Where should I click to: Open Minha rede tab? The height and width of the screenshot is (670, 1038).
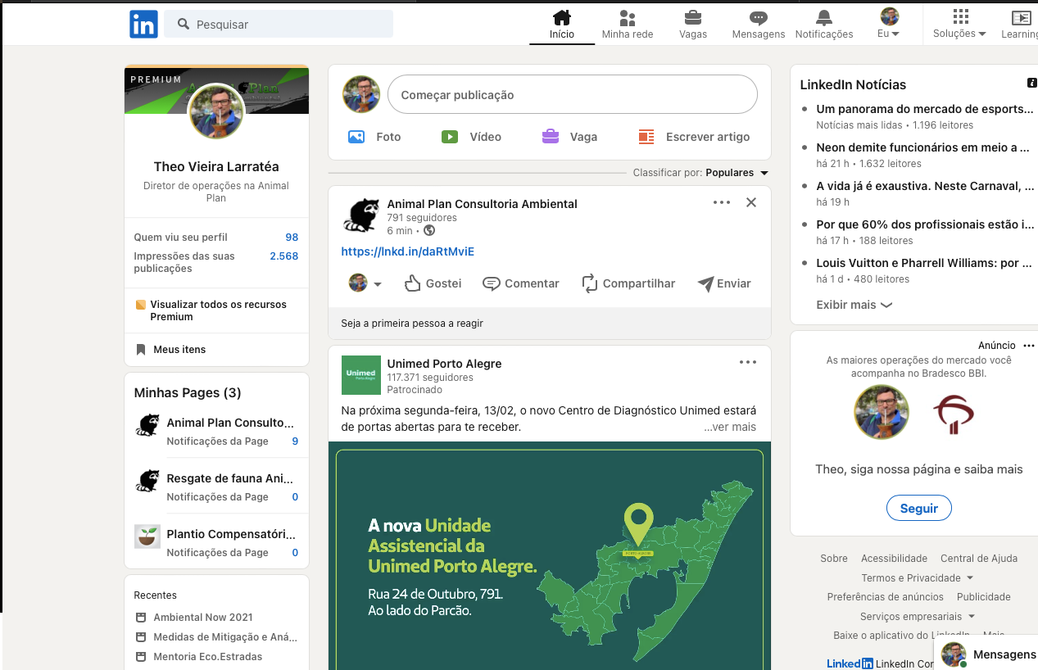coord(628,25)
